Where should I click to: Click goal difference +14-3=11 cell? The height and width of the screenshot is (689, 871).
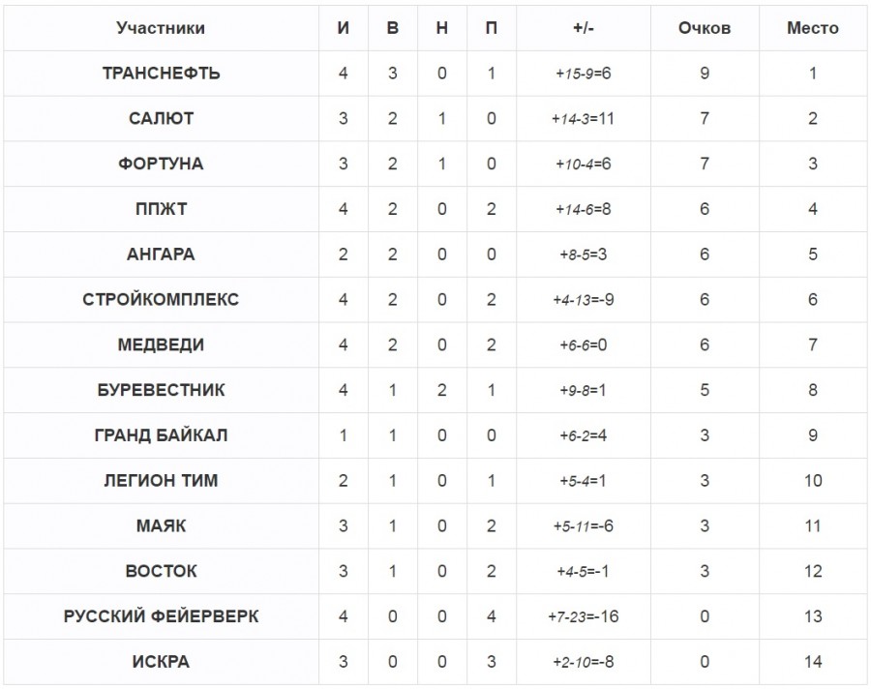583,119
